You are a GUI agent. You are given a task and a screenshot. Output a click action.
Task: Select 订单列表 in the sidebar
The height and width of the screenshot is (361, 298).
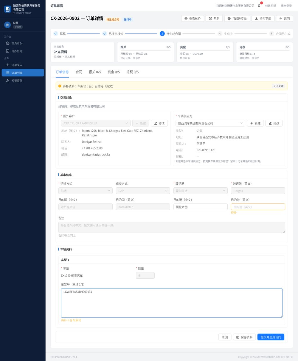pyautogui.click(x=23, y=73)
